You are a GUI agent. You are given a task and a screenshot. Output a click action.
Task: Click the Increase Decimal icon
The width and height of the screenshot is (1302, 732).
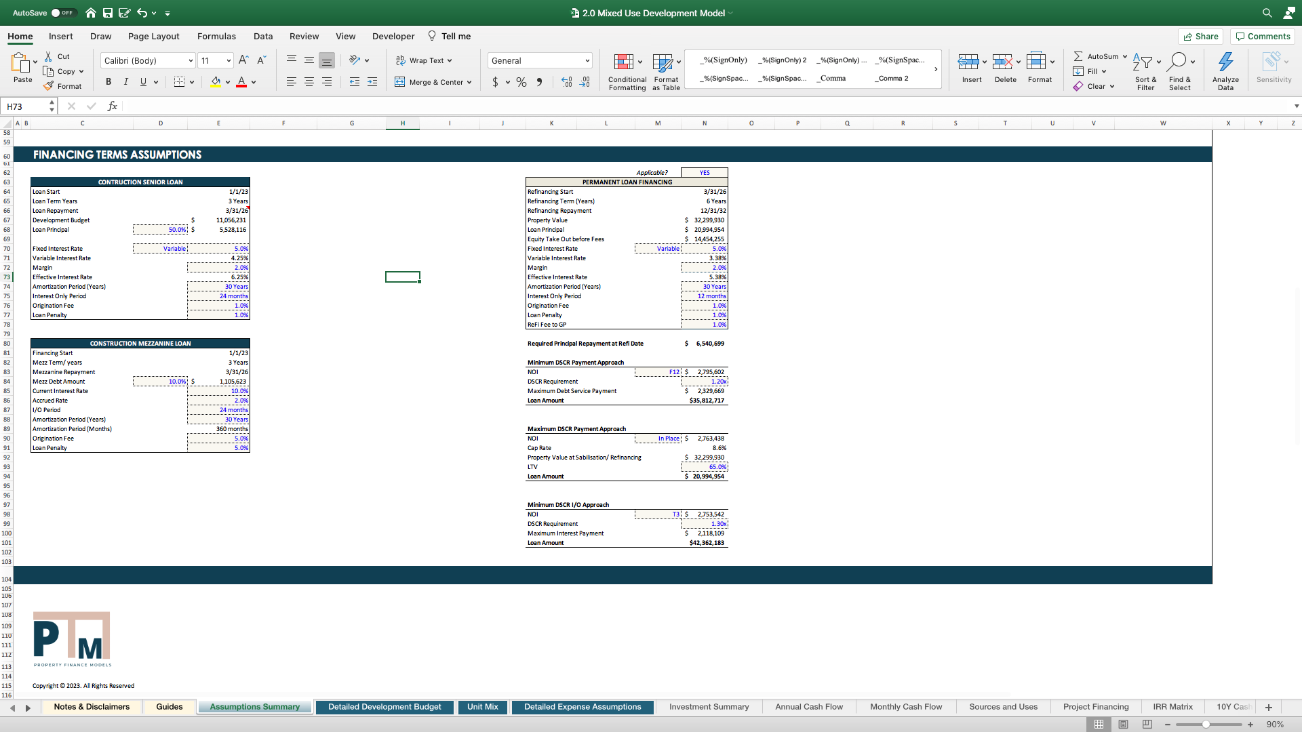pos(567,82)
